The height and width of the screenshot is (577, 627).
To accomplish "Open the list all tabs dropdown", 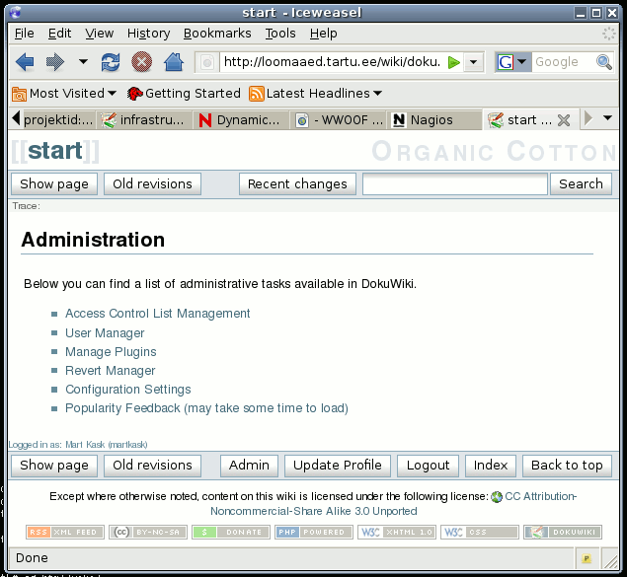I will pyautogui.click(x=608, y=118).
